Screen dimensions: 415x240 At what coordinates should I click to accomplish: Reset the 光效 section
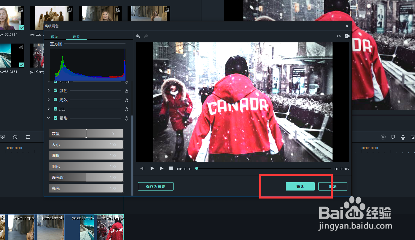click(x=126, y=100)
